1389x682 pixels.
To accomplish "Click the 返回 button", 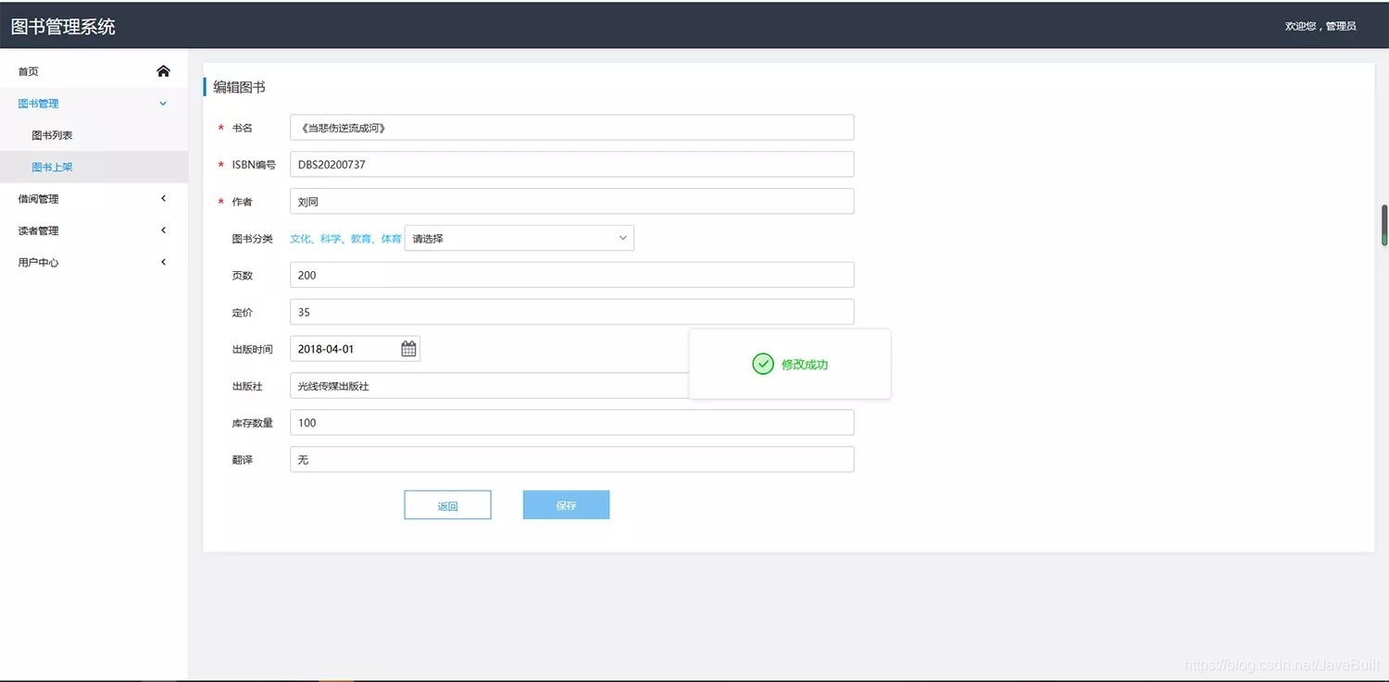I will tap(447, 505).
